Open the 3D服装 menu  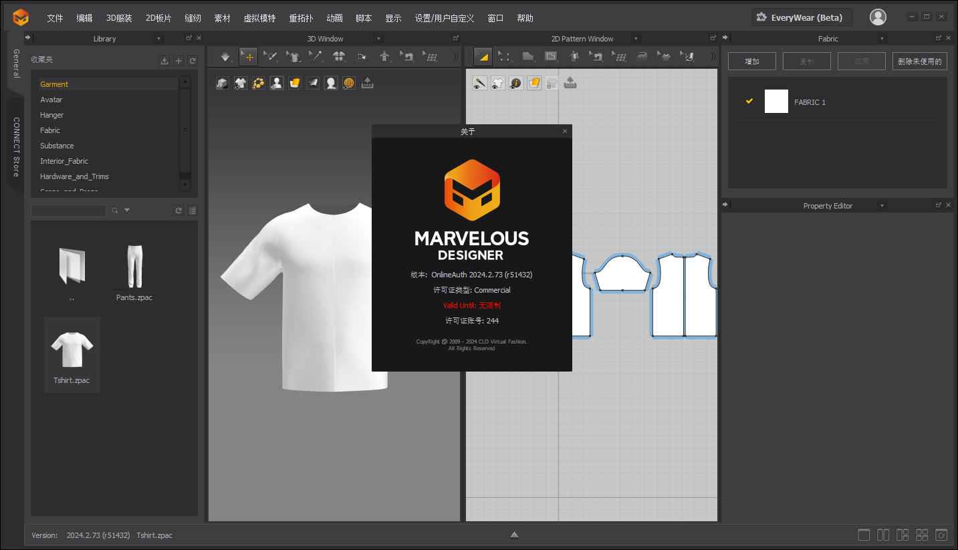coord(119,18)
